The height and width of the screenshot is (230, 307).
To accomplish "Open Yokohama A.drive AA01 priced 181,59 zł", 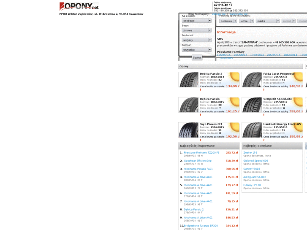I will [x=198, y=193].
